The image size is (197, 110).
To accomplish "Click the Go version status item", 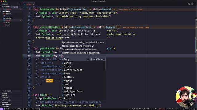I will click(18, 109).
